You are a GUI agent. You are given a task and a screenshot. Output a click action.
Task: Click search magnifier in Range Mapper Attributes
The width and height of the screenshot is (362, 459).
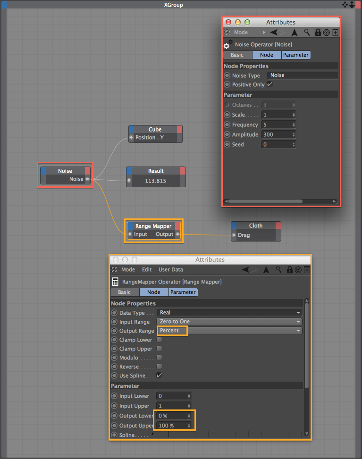coord(278,270)
